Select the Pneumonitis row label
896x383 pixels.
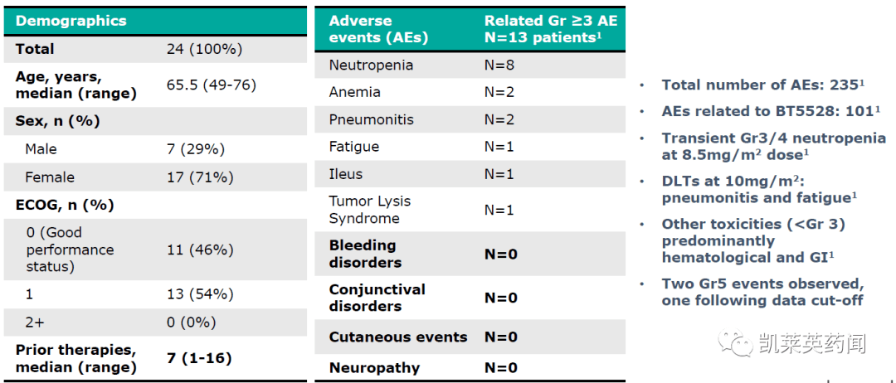coord(371,119)
